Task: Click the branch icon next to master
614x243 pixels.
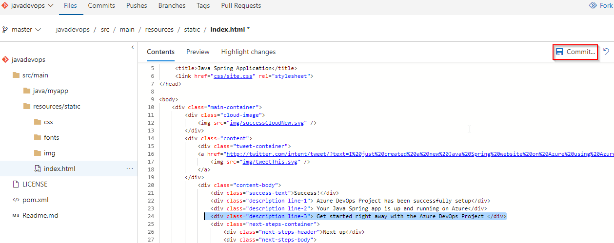Action: coord(5,29)
